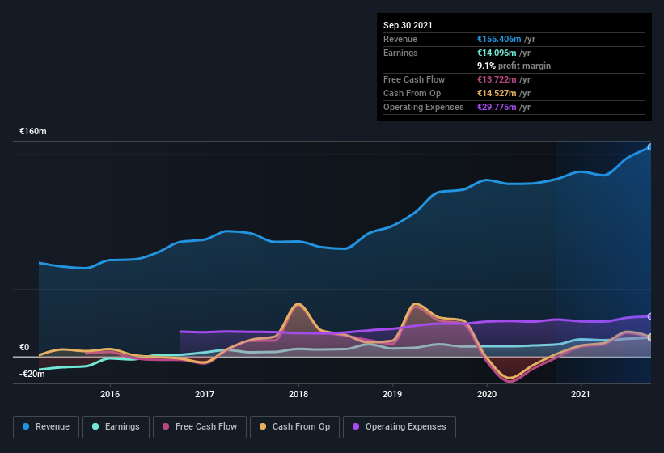Toggle the Earnings legend button
The image size is (664, 453).
[x=116, y=427]
